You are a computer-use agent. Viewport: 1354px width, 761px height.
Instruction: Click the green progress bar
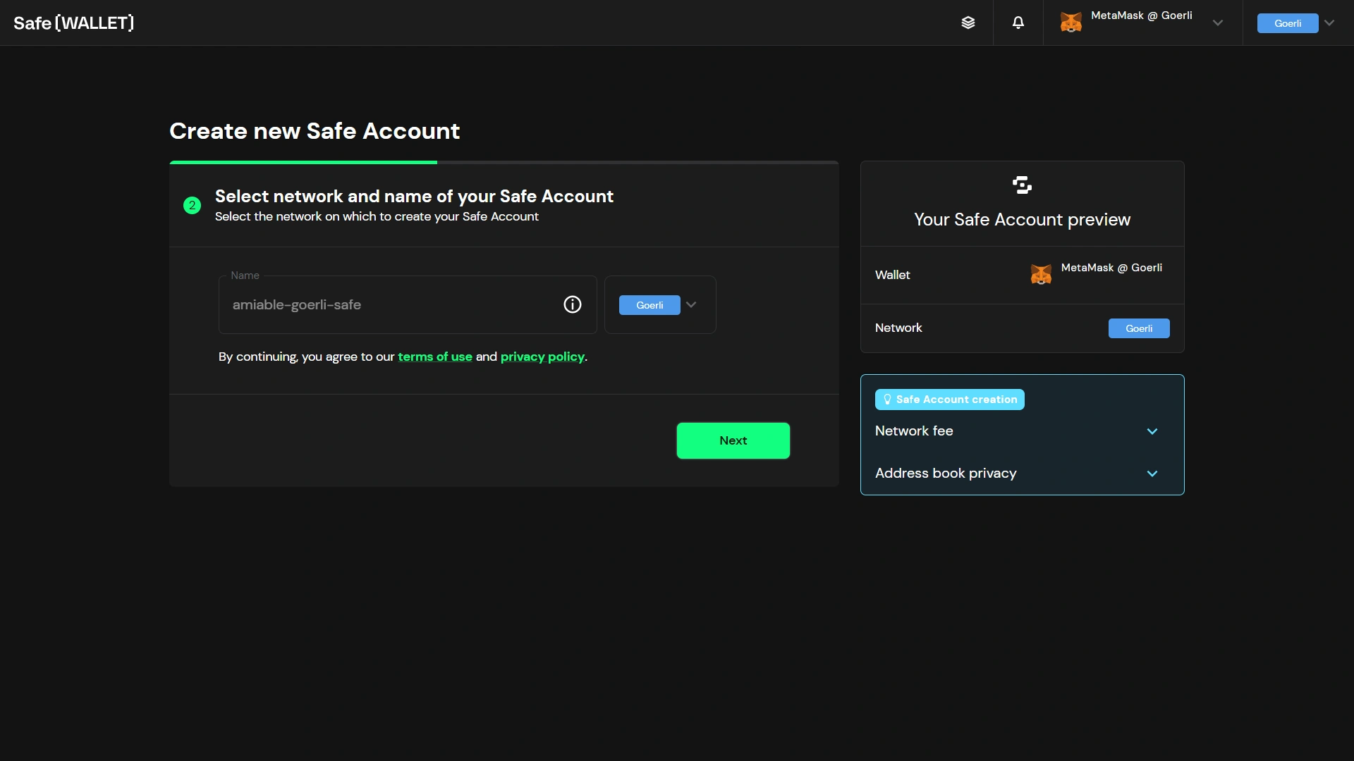[303, 162]
